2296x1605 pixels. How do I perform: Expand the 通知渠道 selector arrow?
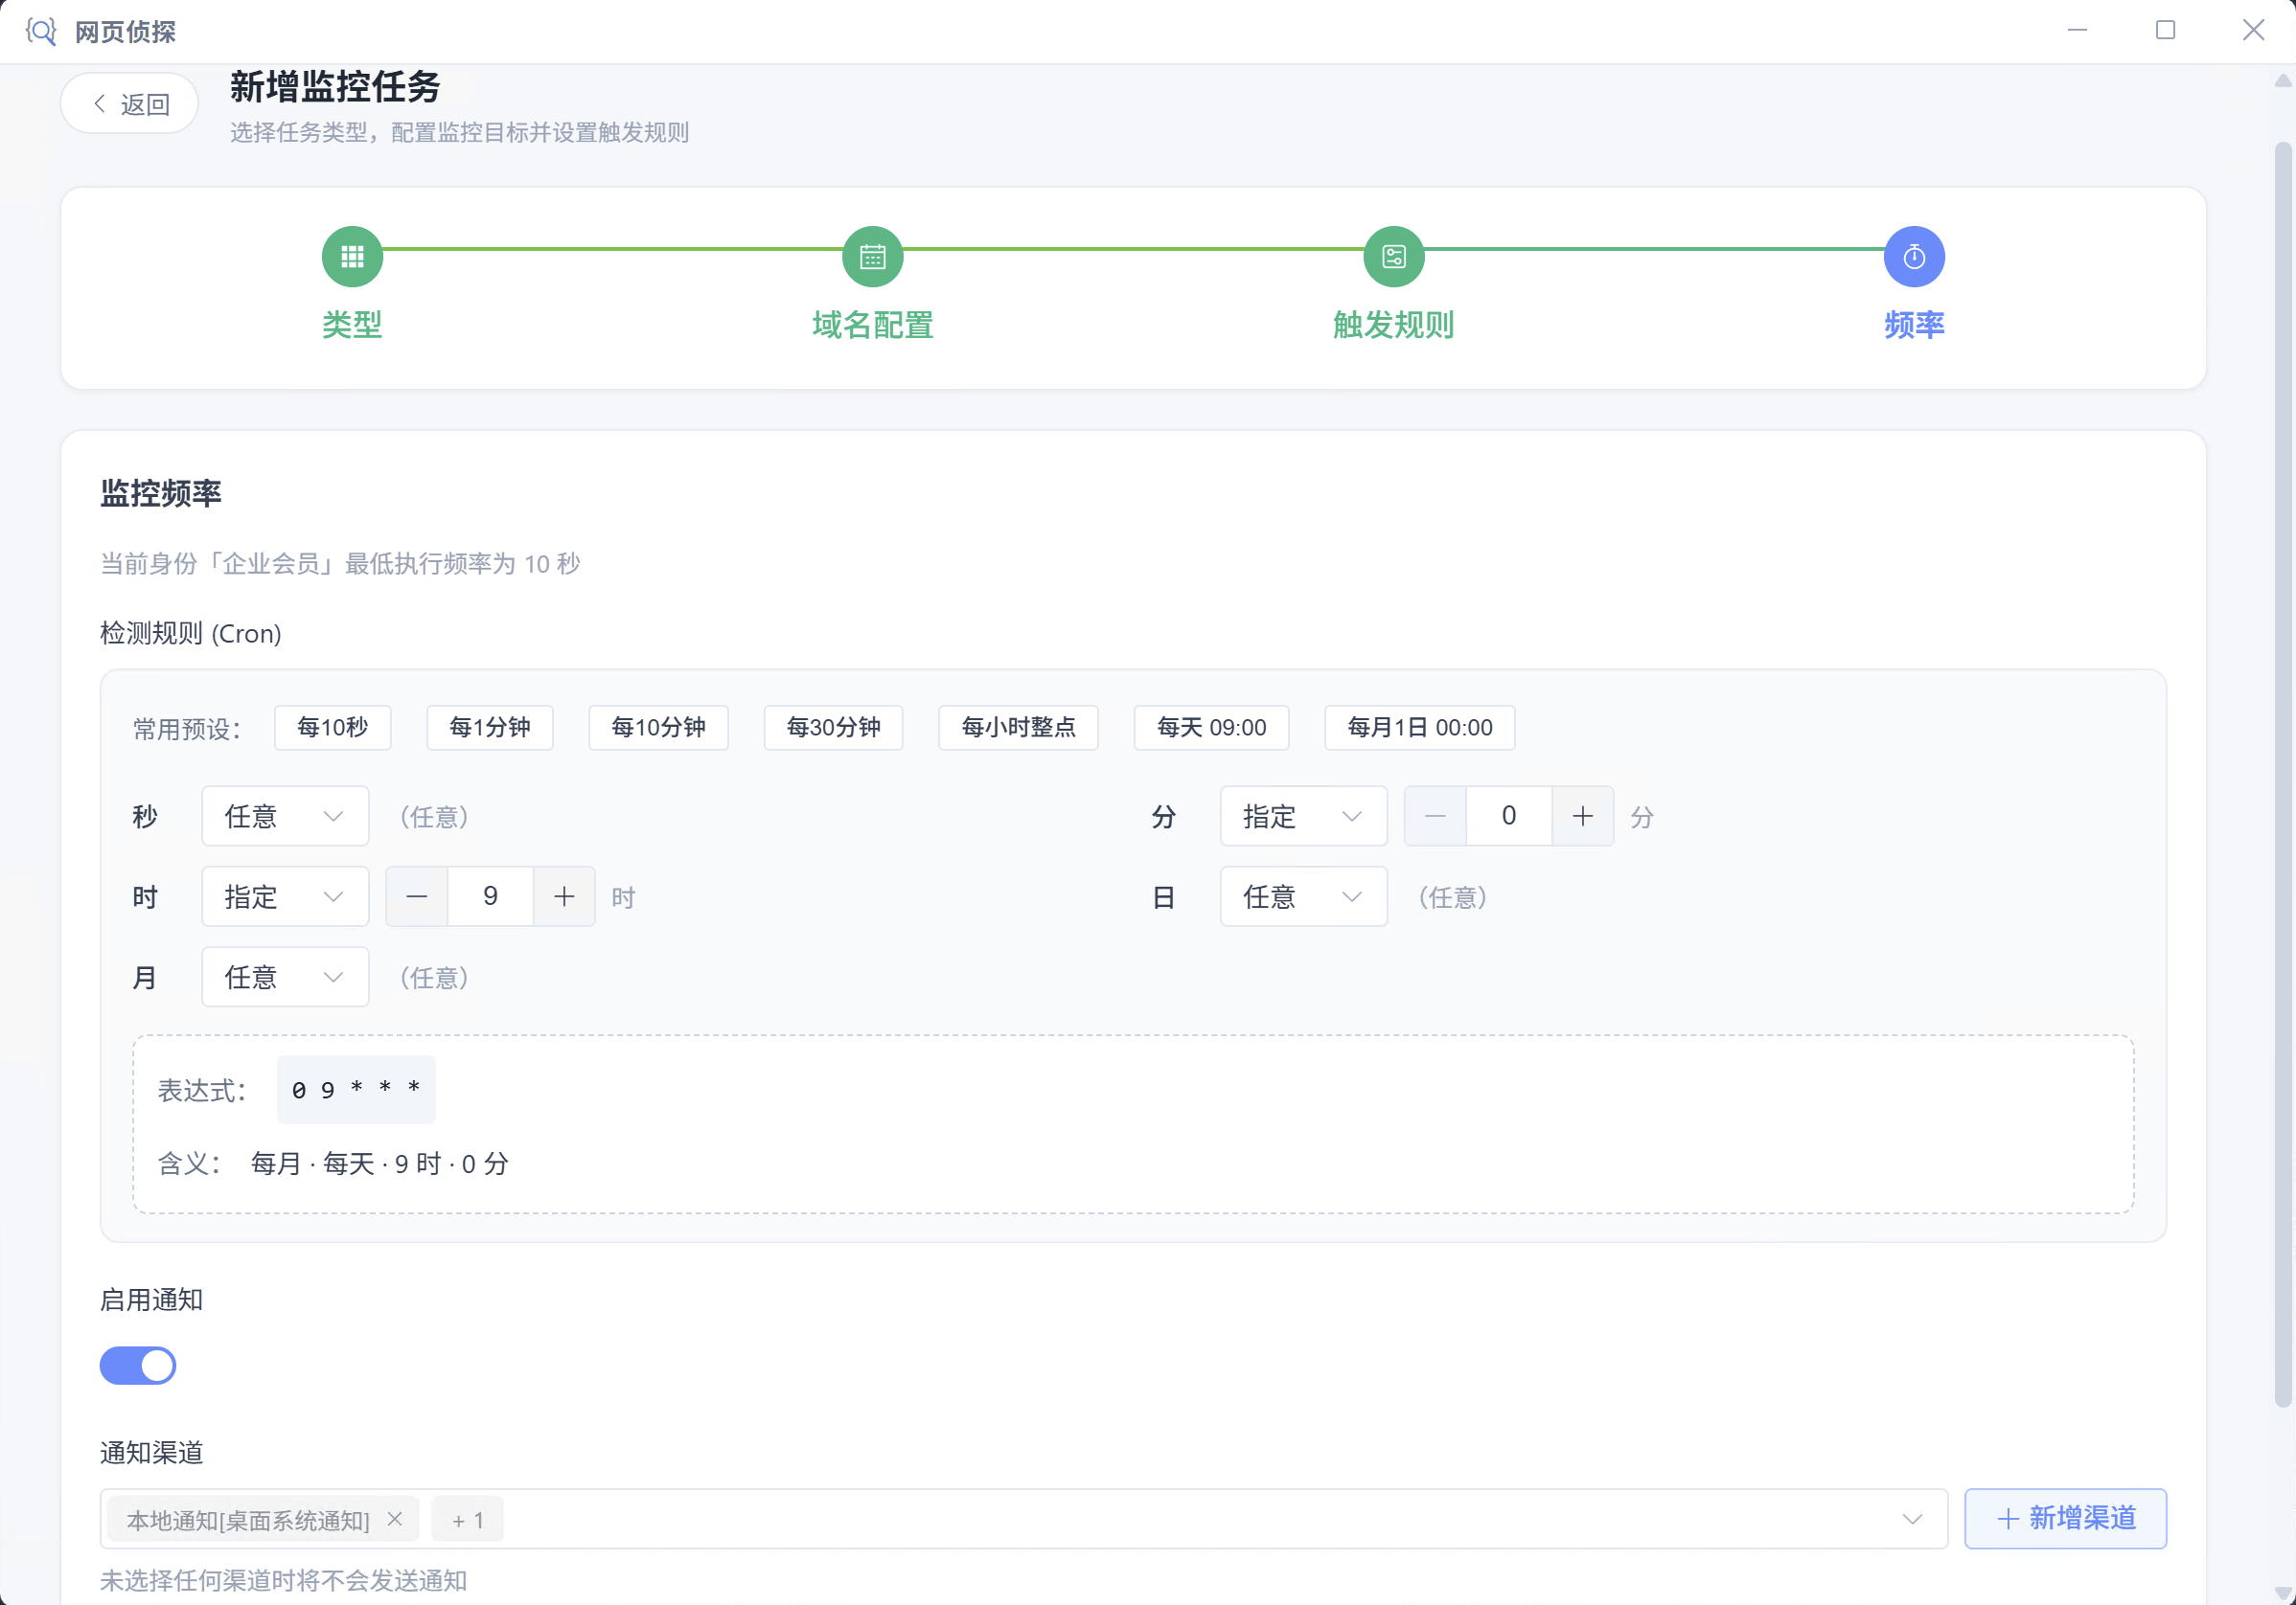(x=1912, y=1519)
